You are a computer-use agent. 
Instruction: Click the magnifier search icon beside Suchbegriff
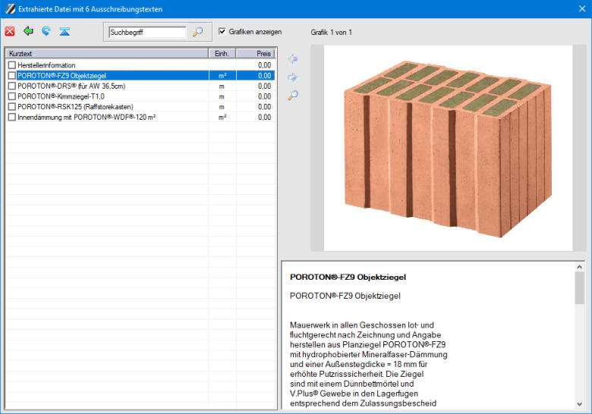pyautogui.click(x=197, y=32)
